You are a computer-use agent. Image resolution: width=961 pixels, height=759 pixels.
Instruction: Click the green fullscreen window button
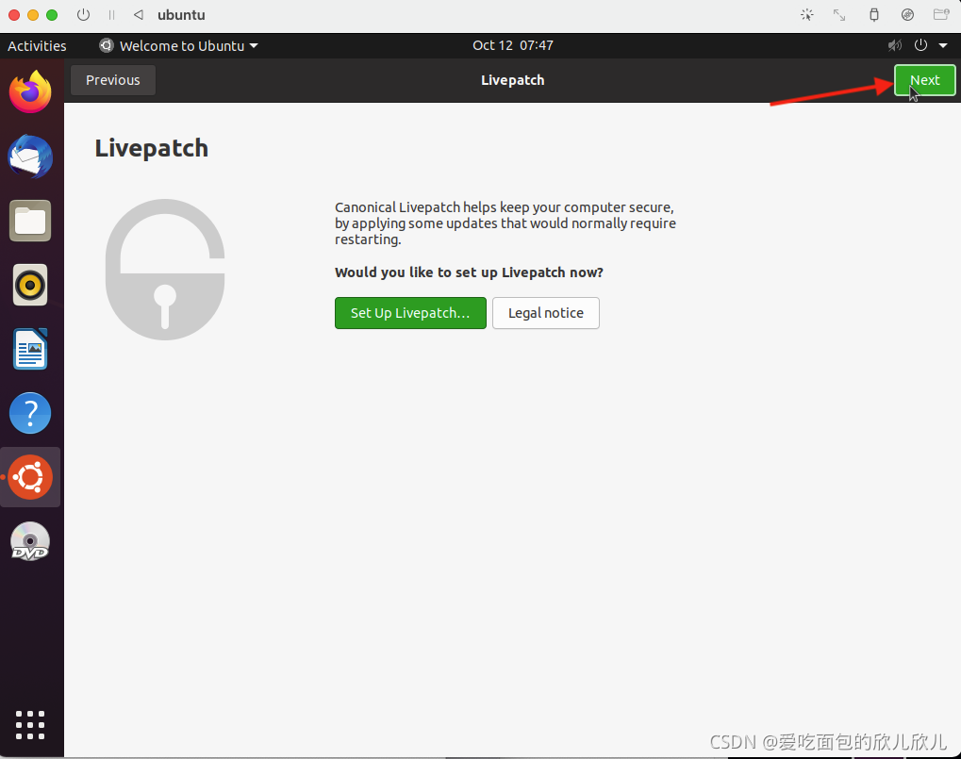(52, 15)
